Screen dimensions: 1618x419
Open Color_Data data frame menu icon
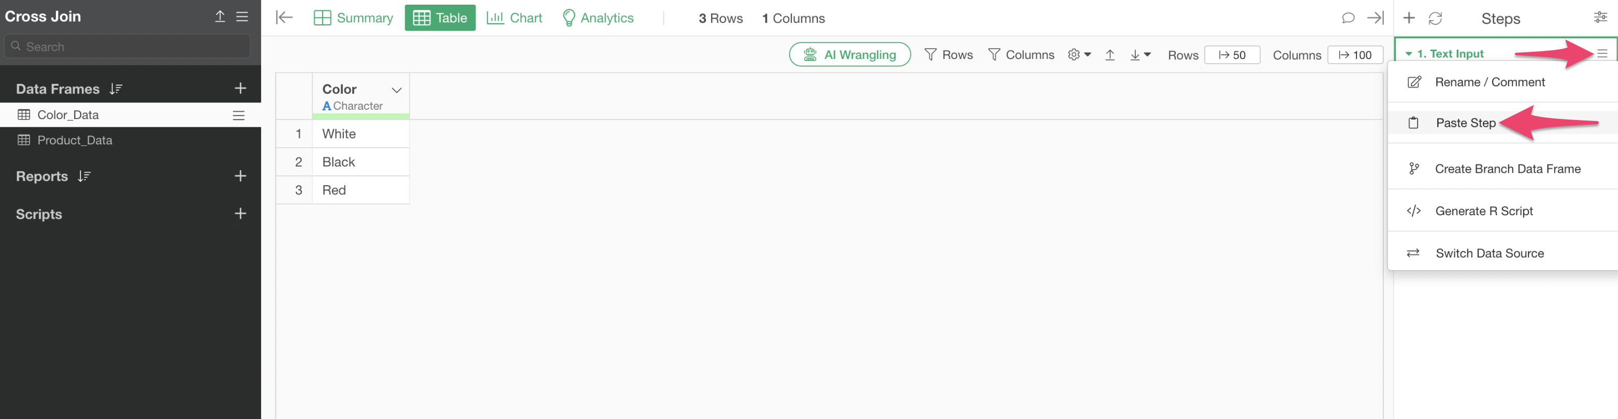(239, 115)
